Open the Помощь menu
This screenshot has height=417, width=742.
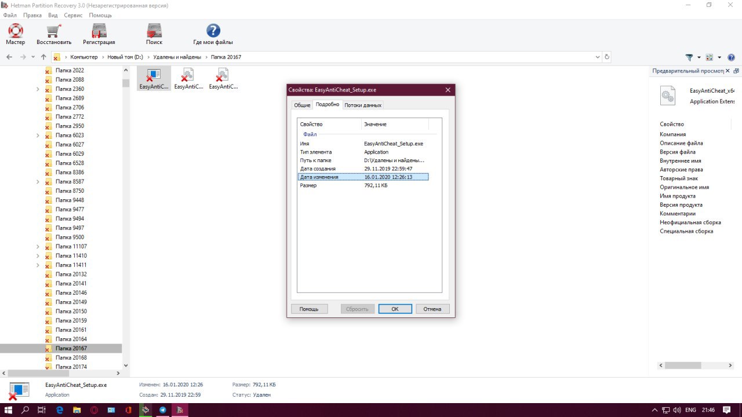(100, 15)
